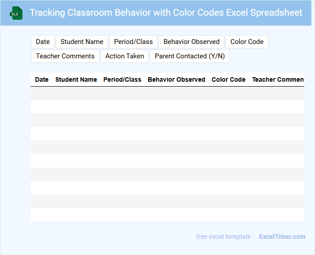Click the Teacher Comments column header

pos(278,79)
